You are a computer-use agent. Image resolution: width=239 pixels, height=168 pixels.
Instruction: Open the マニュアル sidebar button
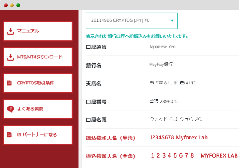click(x=38, y=31)
